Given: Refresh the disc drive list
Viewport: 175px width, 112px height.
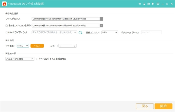Looking at the screenshot, I should point(80,33).
